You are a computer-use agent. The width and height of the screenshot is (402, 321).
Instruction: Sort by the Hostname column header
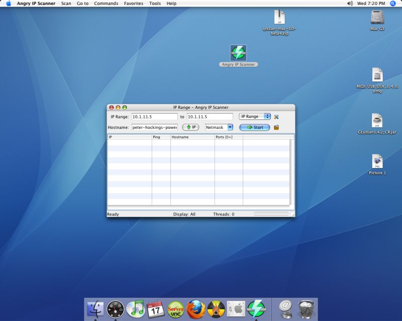[x=192, y=137]
